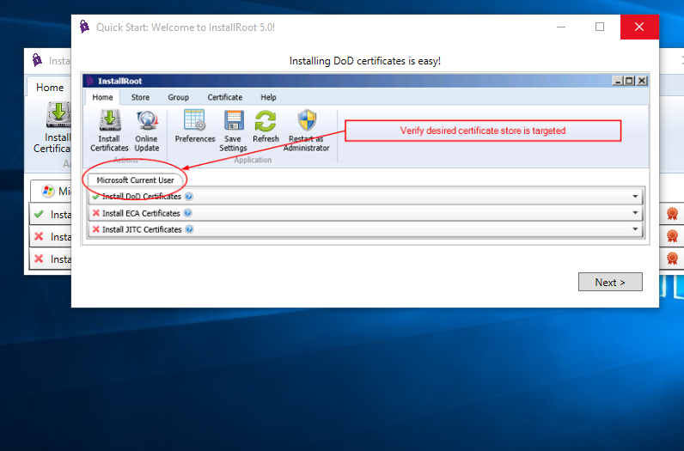Click the InstallRoot logo in Quick Start title bar

point(84,27)
